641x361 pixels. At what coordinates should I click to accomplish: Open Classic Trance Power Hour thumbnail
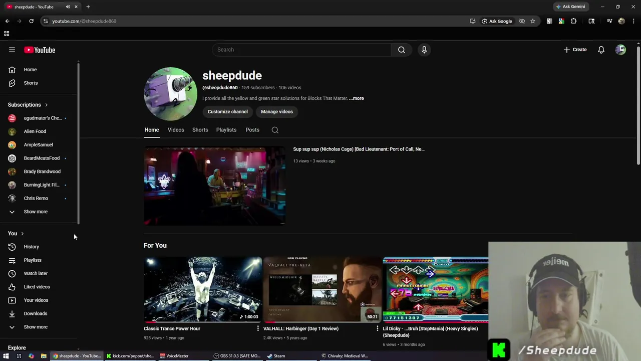tap(203, 289)
